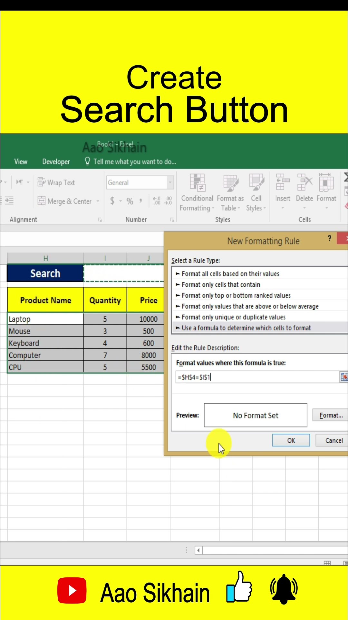Select column I header
348x620 pixels.
pos(105,258)
